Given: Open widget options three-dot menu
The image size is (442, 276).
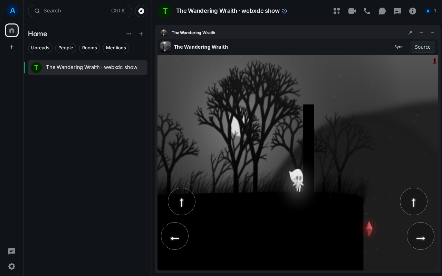Looking at the screenshot, I should coord(432,33).
